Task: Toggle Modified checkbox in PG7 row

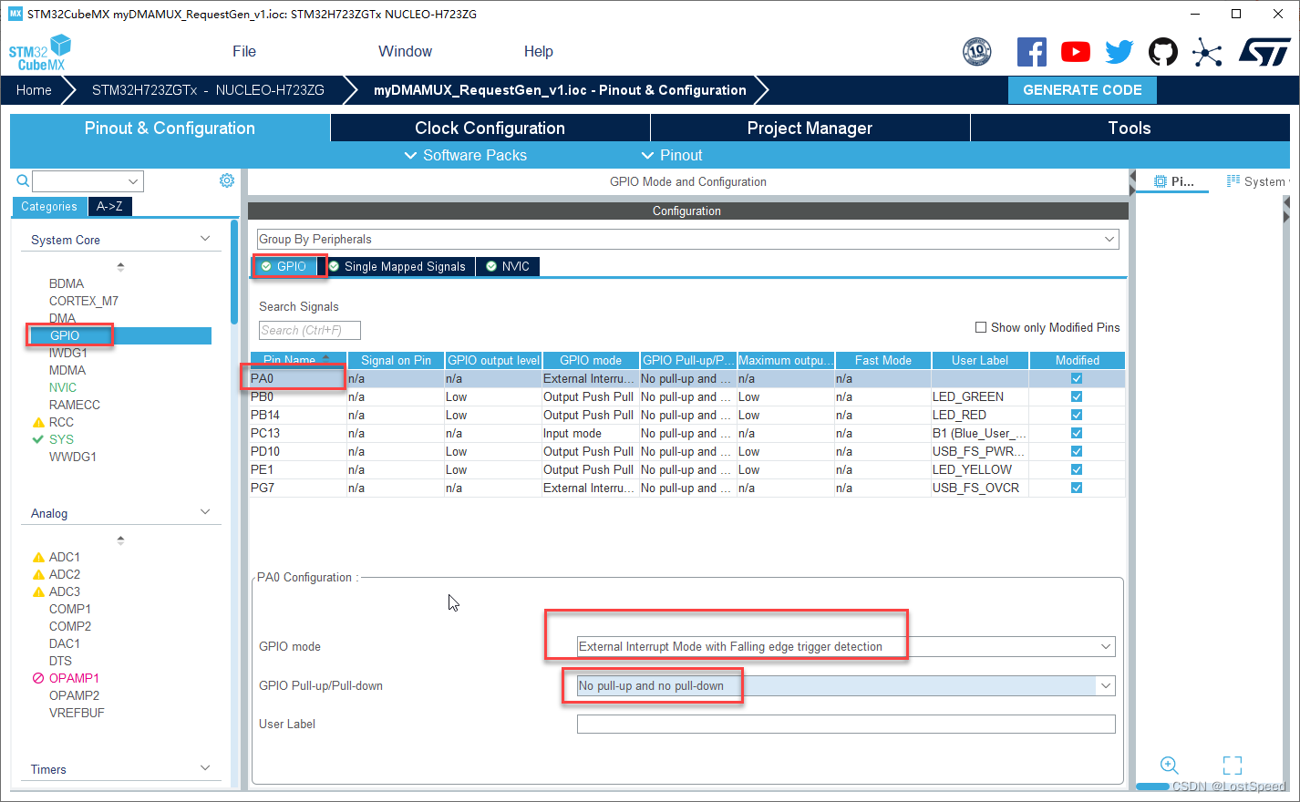Action: [x=1077, y=488]
